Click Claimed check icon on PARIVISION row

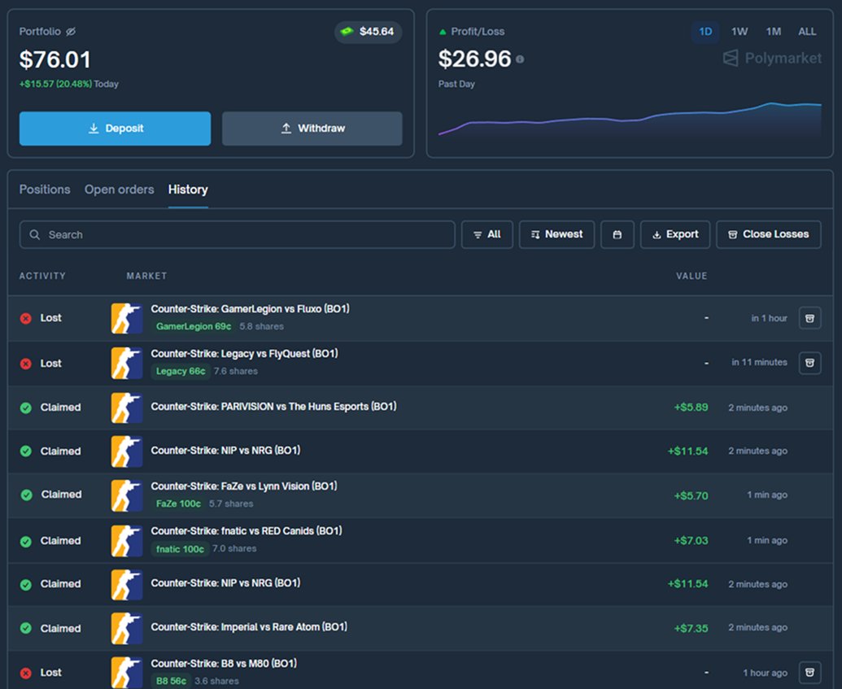(x=26, y=408)
